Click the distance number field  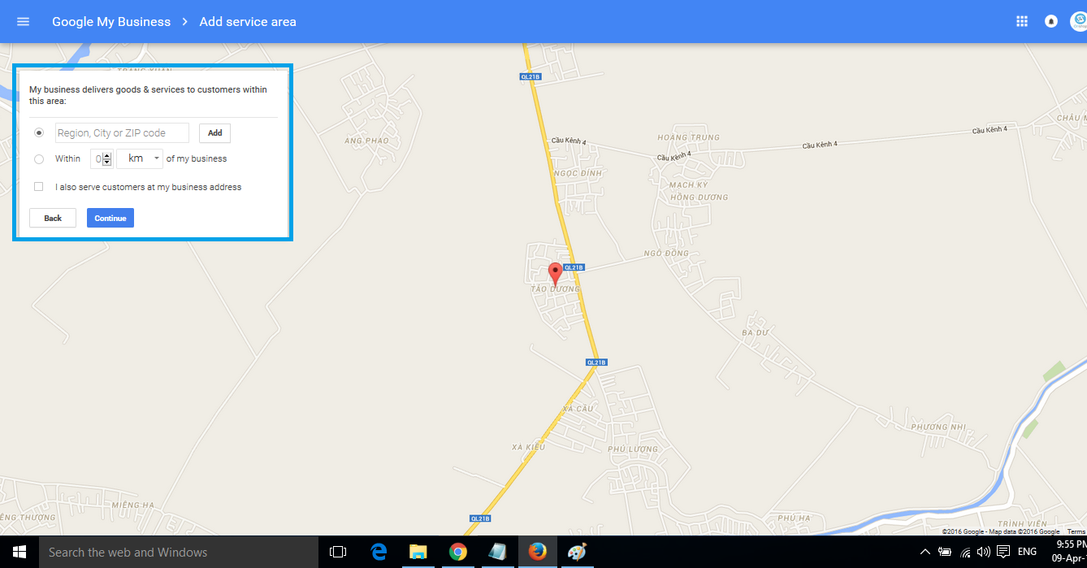[x=97, y=158]
